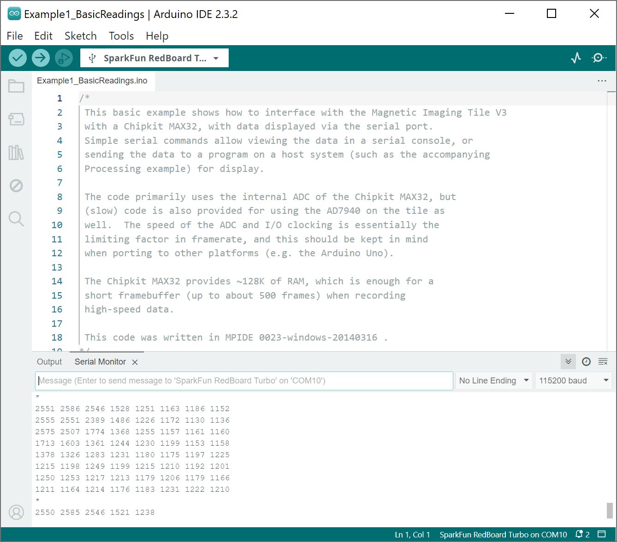The image size is (617, 542).
Task: Change the 115200 baud rate dropdown
Action: 573,381
